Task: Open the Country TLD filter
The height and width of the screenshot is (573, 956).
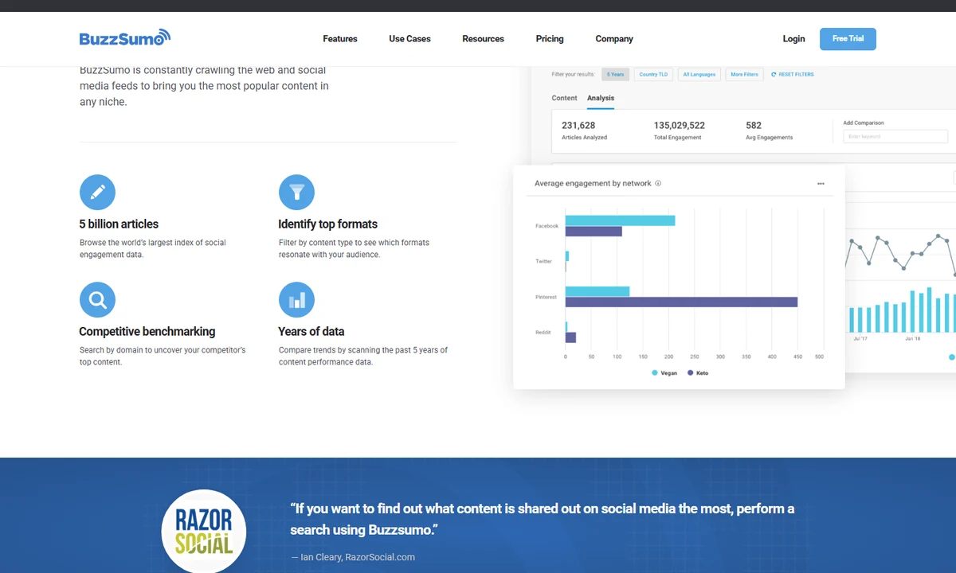Action: coord(654,74)
